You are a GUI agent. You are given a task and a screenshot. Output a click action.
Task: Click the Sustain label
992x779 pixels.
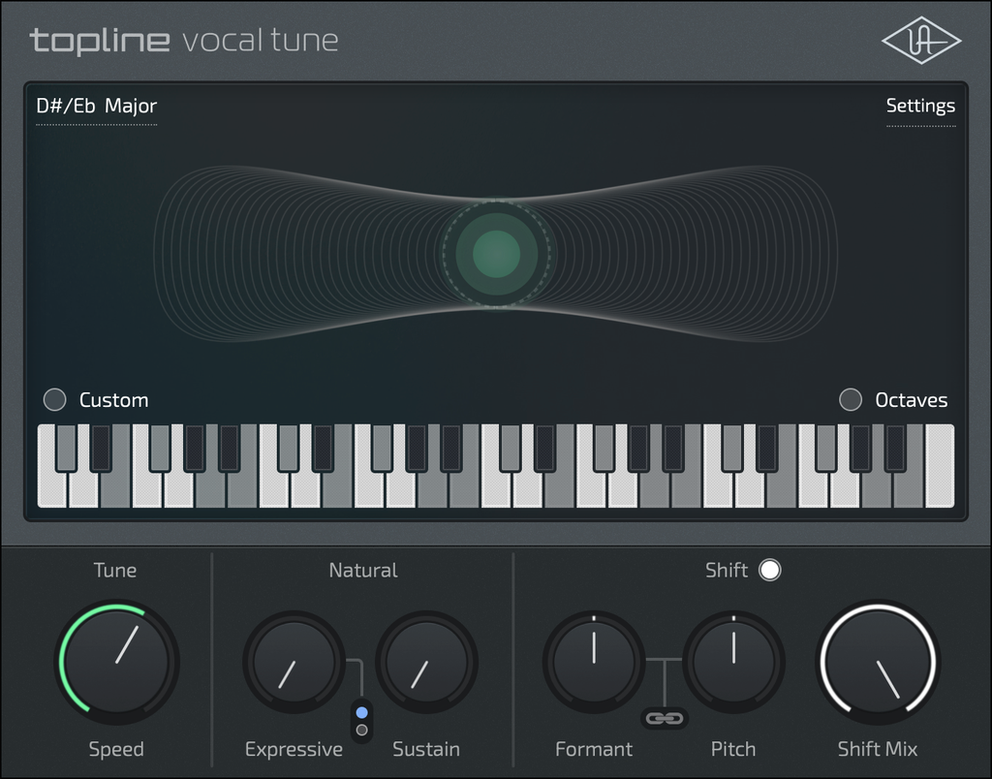pyautogui.click(x=426, y=749)
